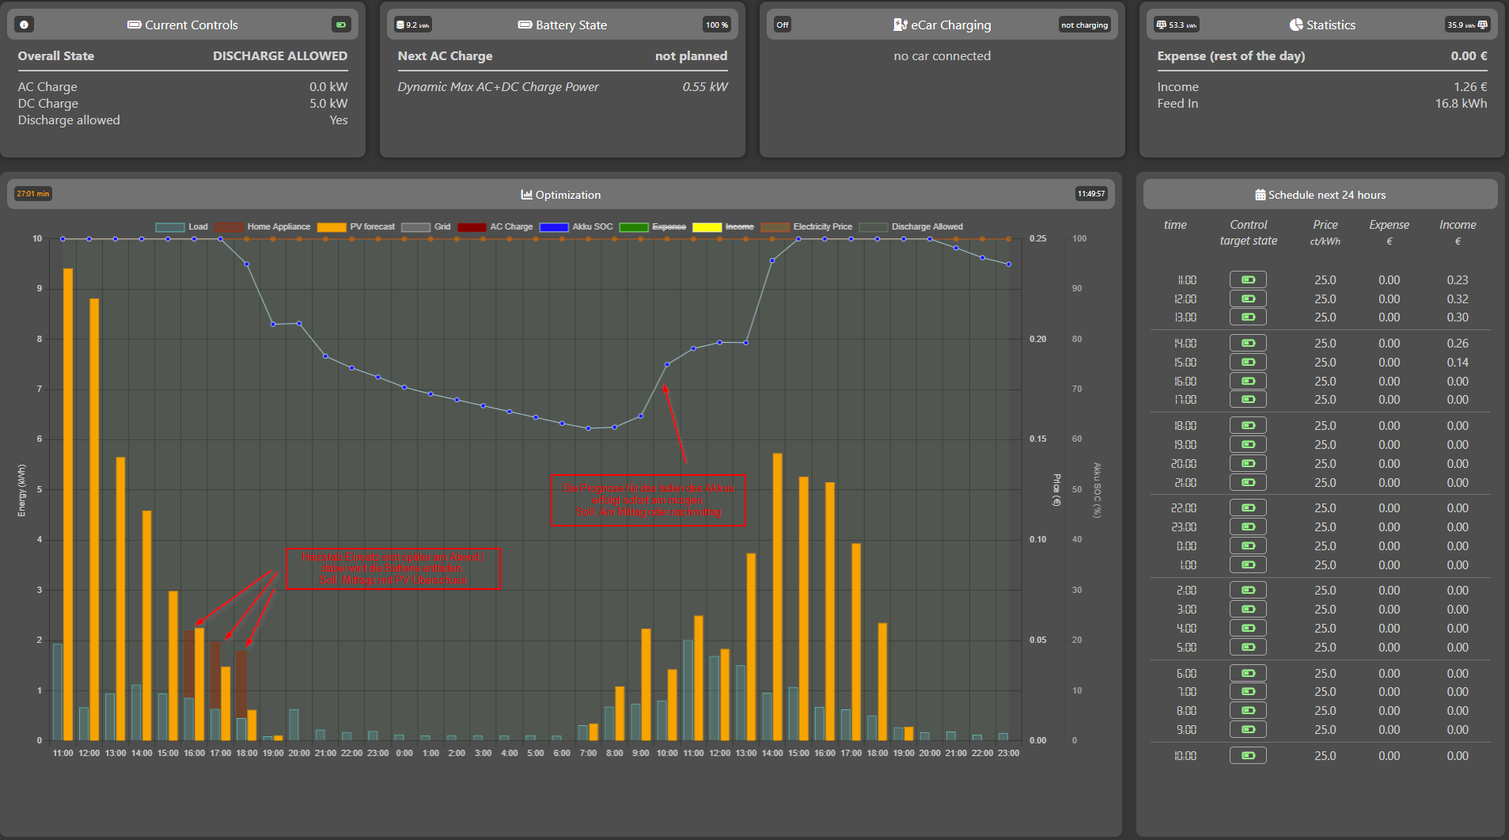Click the eCar Charging 'Off' badge
The height and width of the screenshot is (840, 1509).
[783, 25]
